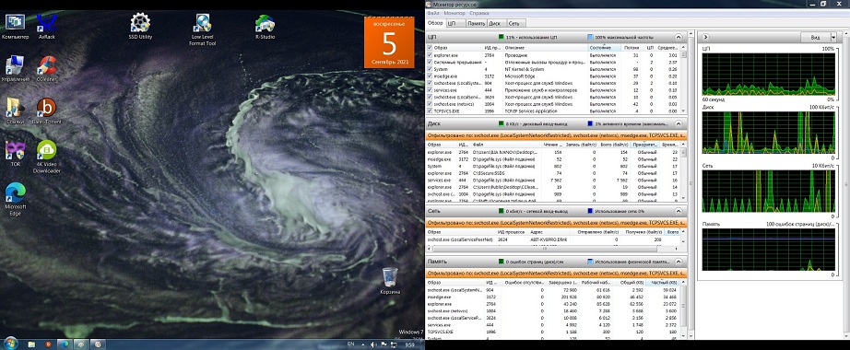Uncheck the msedge.exe process checkbox
The width and height of the screenshot is (850, 350).
pos(431,76)
